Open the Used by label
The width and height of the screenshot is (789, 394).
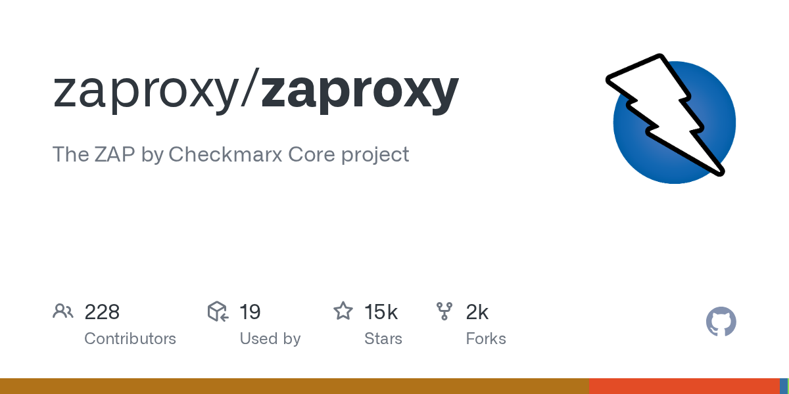[x=270, y=339]
